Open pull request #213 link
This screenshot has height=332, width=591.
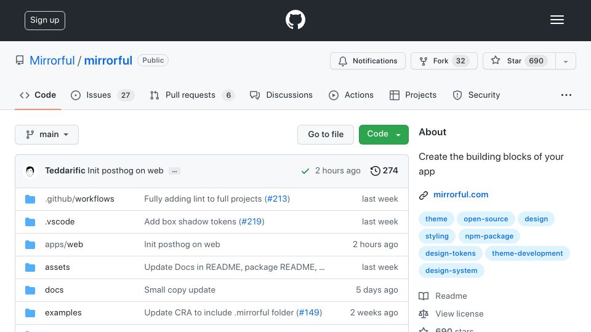(x=277, y=199)
